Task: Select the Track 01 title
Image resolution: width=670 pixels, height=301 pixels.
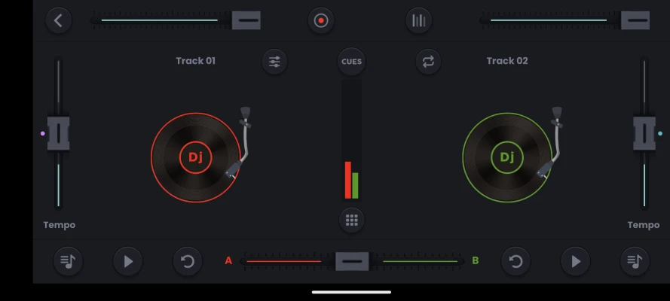Action: [196, 61]
